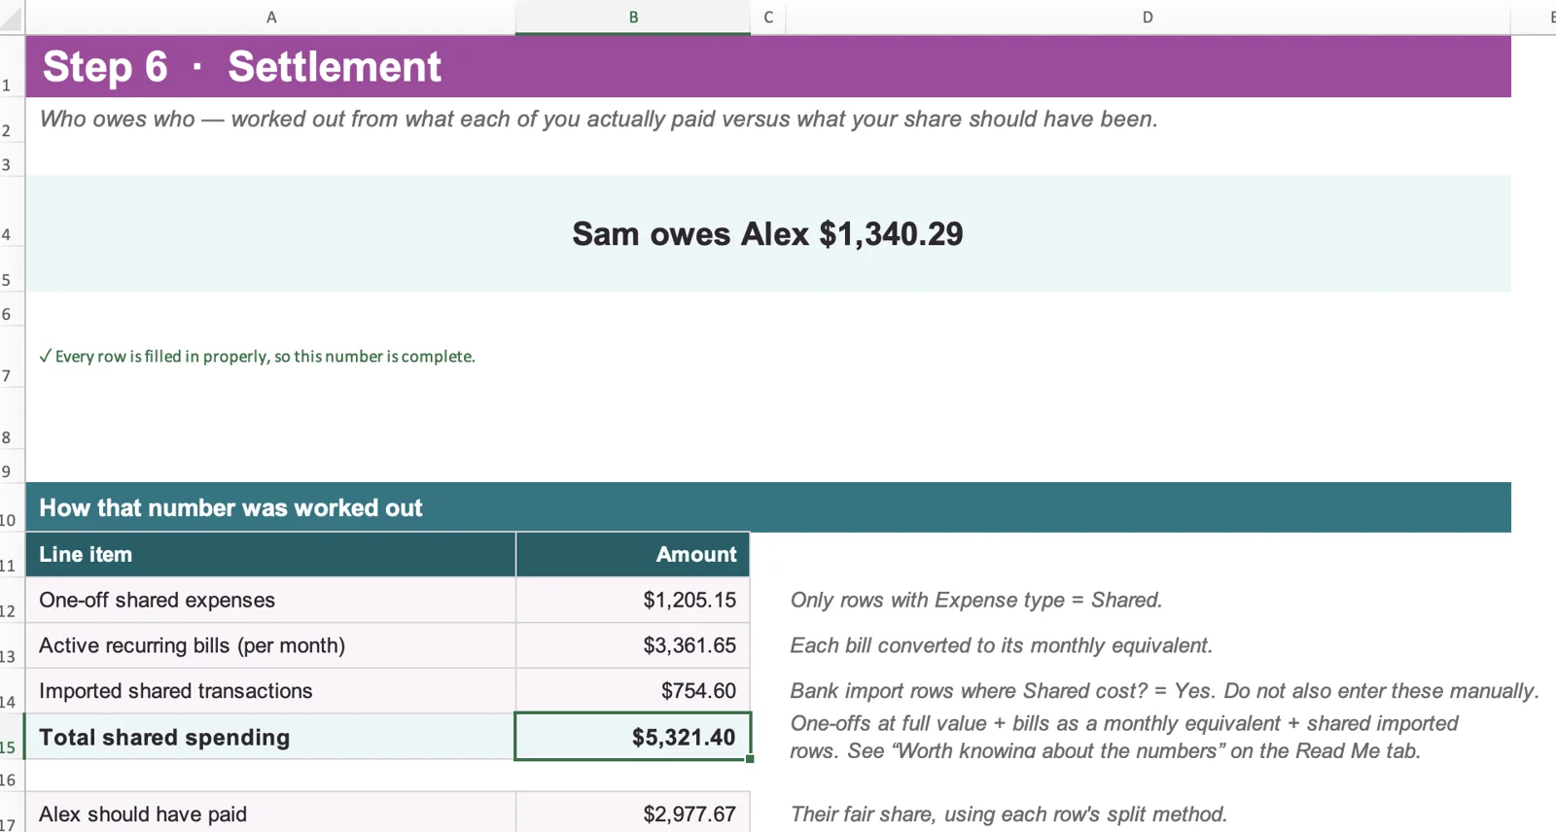Viewport: 1556px width, 832px height.
Task: Select the "Total shared spending" cell
Action: (x=270, y=738)
